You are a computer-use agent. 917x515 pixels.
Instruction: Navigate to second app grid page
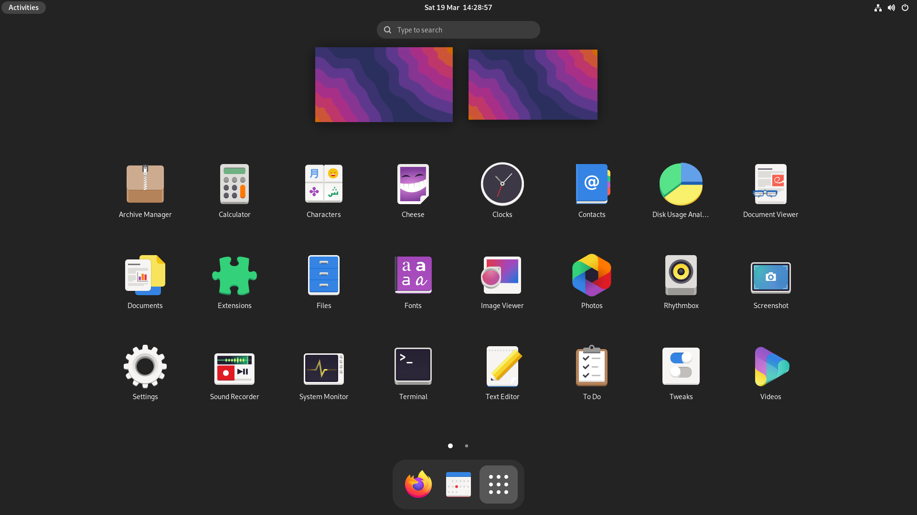(x=467, y=446)
